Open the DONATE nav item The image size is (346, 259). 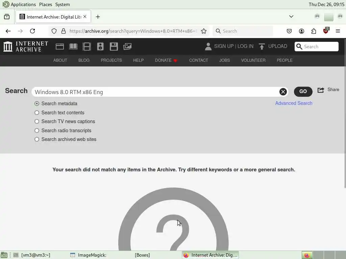pos(166,60)
